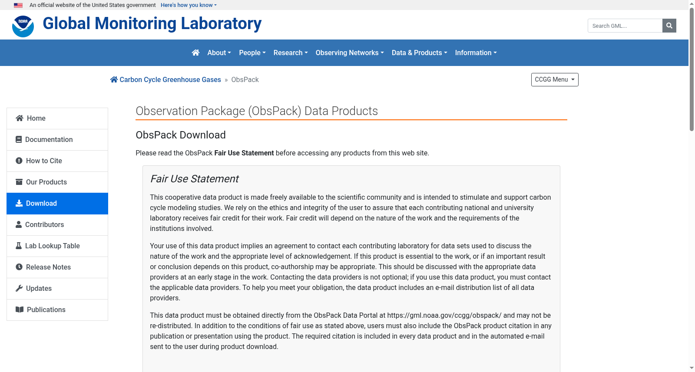Open the Research navigation menu
This screenshot has width=695, height=372.
(x=291, y=53)
